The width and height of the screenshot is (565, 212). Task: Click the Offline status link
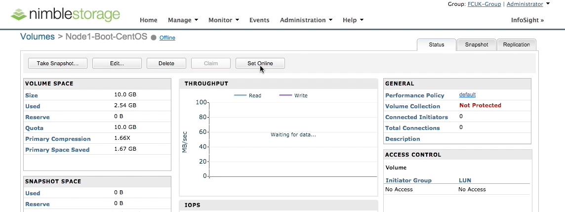pos(167,38)
